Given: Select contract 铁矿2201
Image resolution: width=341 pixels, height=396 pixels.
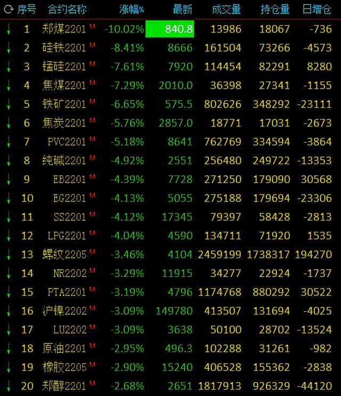Looking at the screenshot, I should [64, 104].
